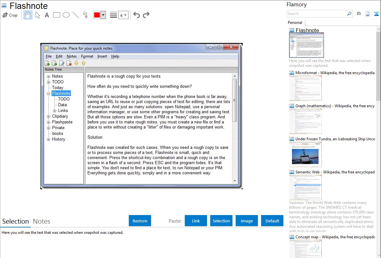Image resolution: width=381 pixels, height=258 pixels.
Task: Click the Paste Image button
Action: pyautogui.click(x=246, y=221)
